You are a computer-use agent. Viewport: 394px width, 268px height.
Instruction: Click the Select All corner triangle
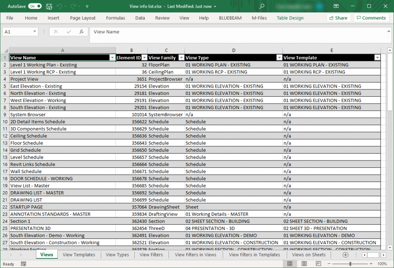point(5,50)
